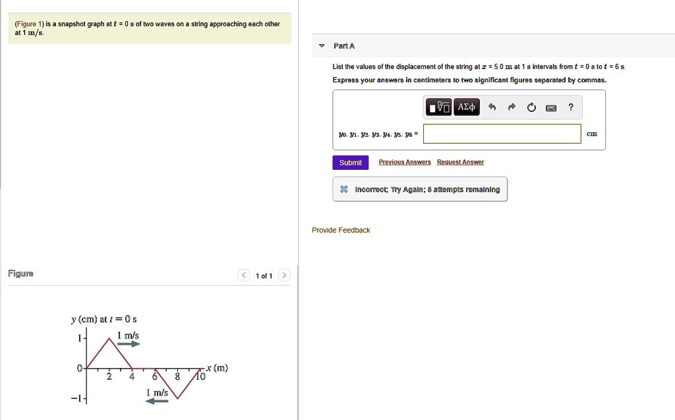Reset the answer input field

click(531, 107)
